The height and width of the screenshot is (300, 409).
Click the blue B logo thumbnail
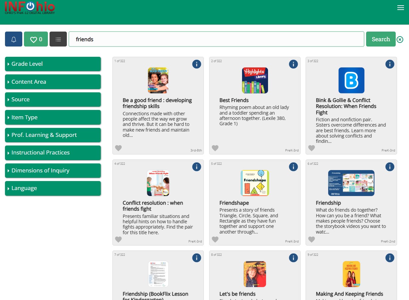pyautogui.click(x=351, y=80)
